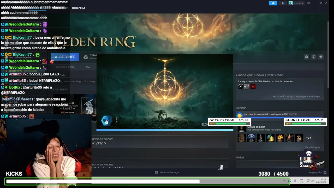Image resolution: width=334 pixels, height=188 pixels.
Task: Click the KERRIFLAZO HP bar overlay
Action: pyautogui.click(x=305, y=122)
